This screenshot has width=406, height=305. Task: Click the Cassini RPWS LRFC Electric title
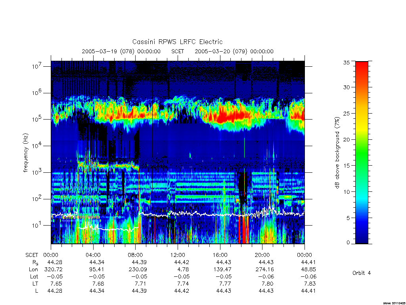(177, 42)
